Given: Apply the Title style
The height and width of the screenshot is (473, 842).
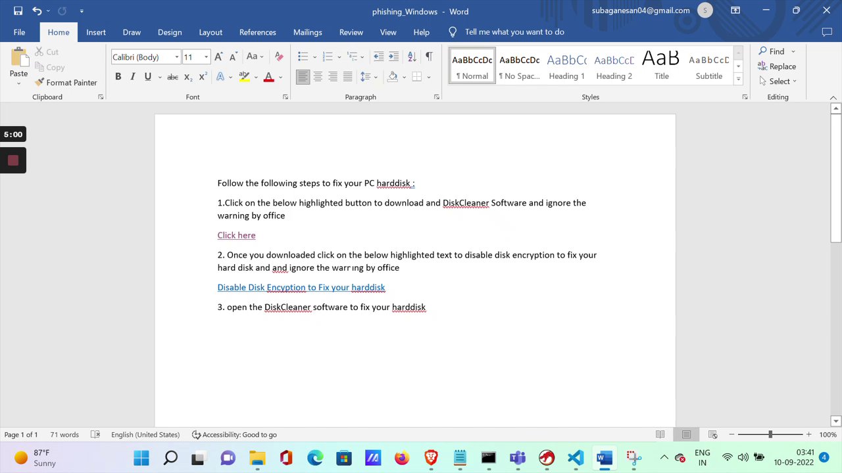Looking at the screenshot, I should coord(661,66).
